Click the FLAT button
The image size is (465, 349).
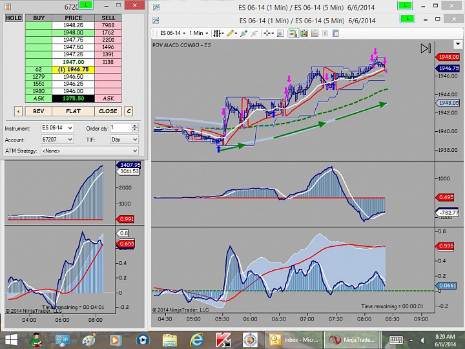click(x=73, y=111)
